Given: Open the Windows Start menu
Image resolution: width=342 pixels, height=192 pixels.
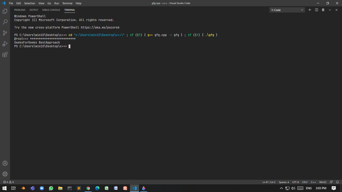Looking at the screenshot, I should (x=5, y=188).
